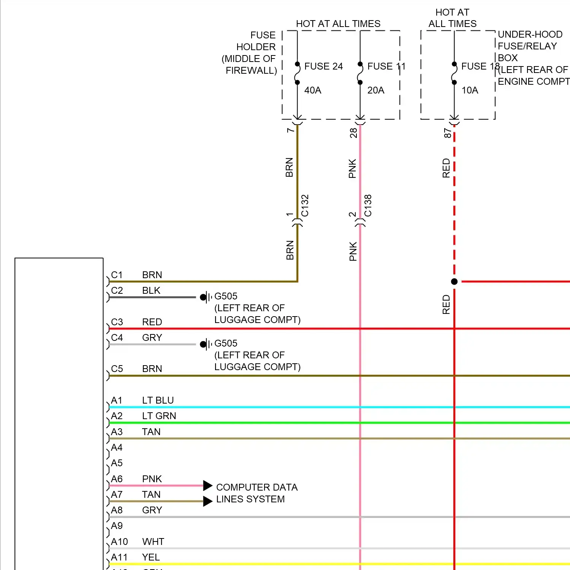
Task: Click the A11 pin label
Action: 119,557
